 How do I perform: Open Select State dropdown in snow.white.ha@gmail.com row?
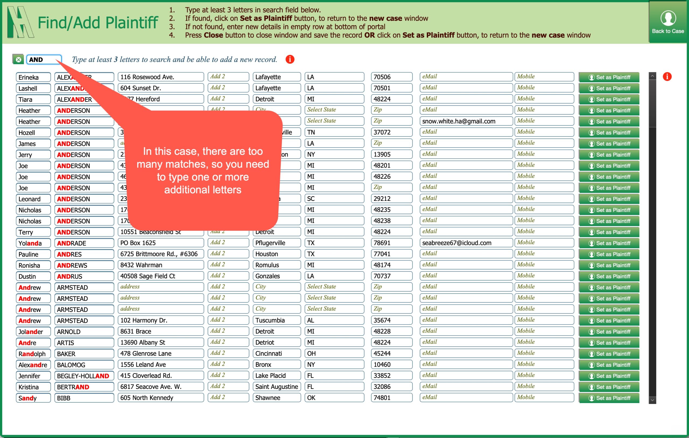point(334,121)
